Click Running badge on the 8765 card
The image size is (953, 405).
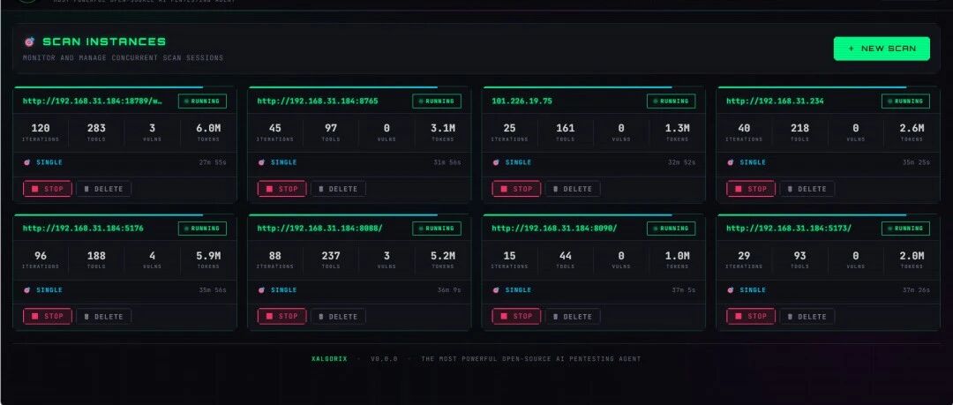437,101
